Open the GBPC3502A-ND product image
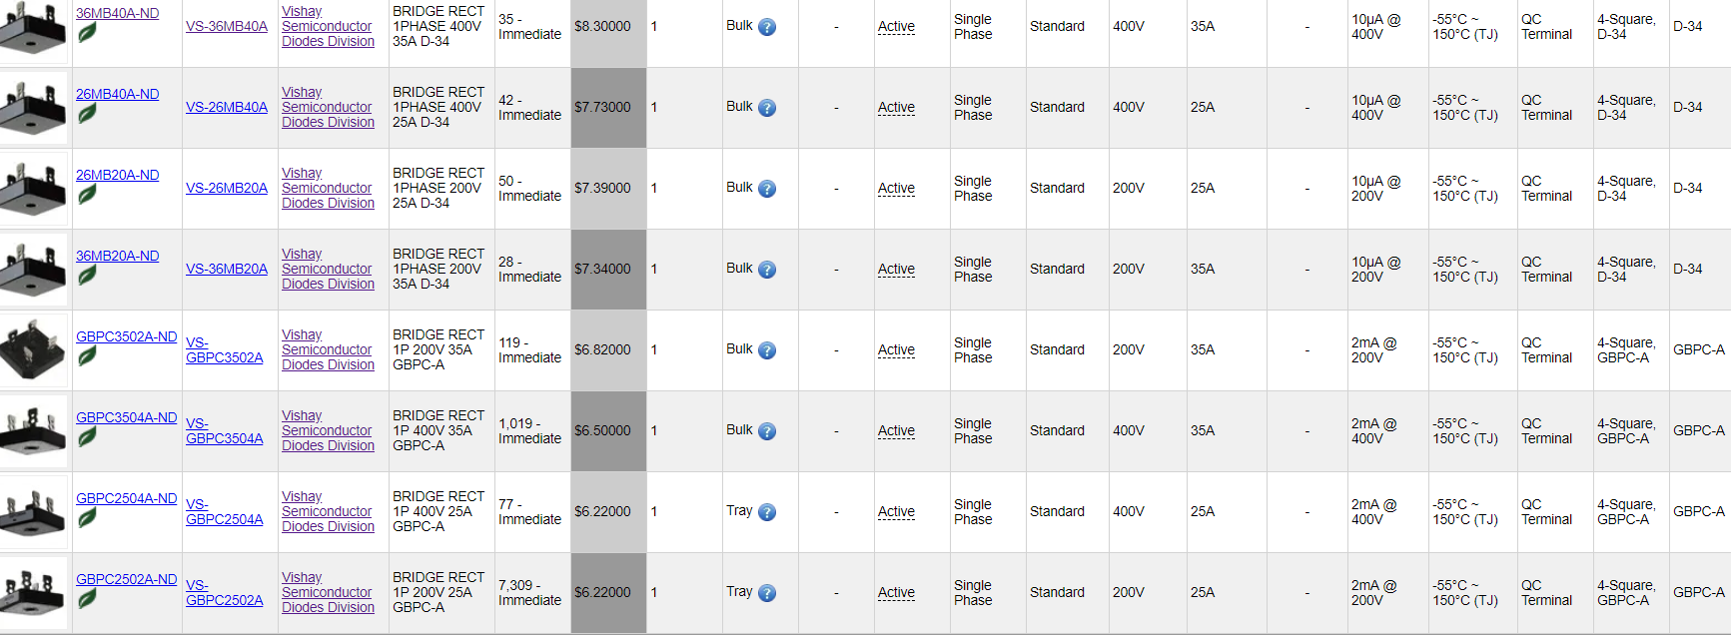Image resolution: width=1731 pixels, height=637 pixels. [x=34, y=350]
